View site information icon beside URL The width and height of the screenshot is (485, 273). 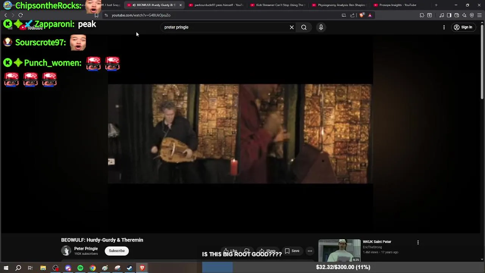click(106, 15)
